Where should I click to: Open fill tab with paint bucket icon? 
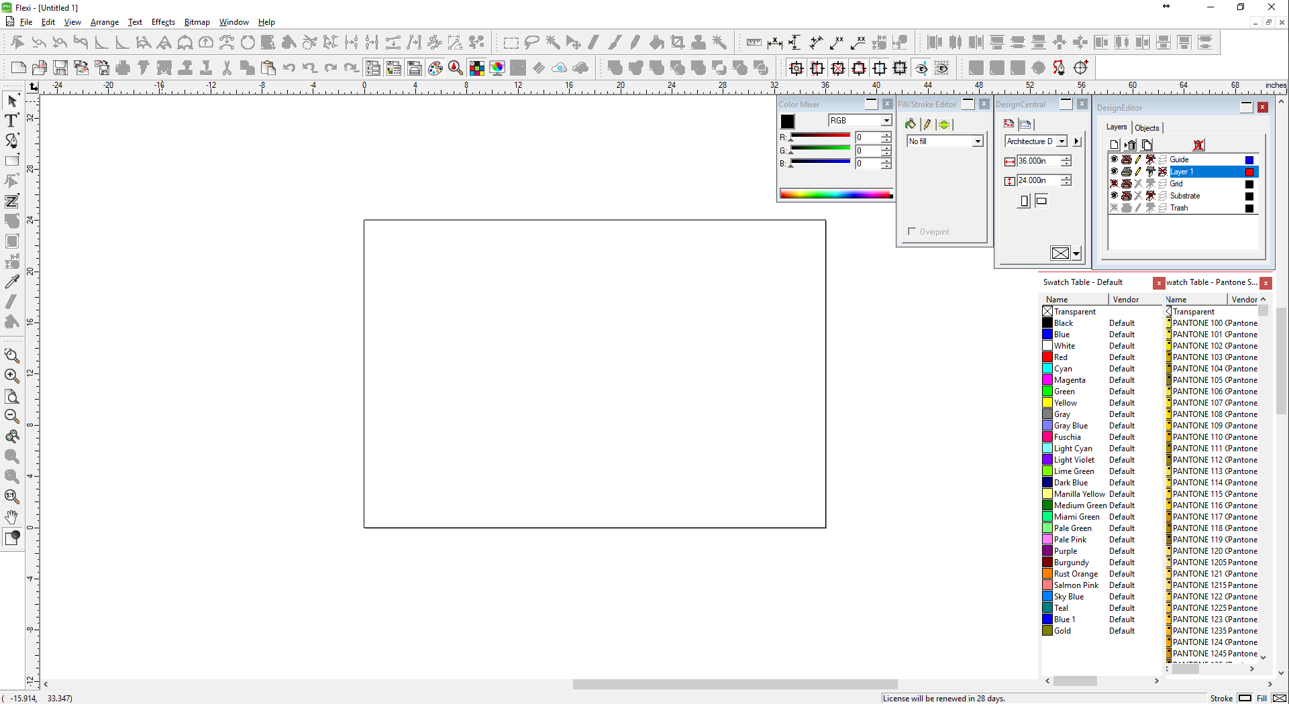[x=911, y=124]
